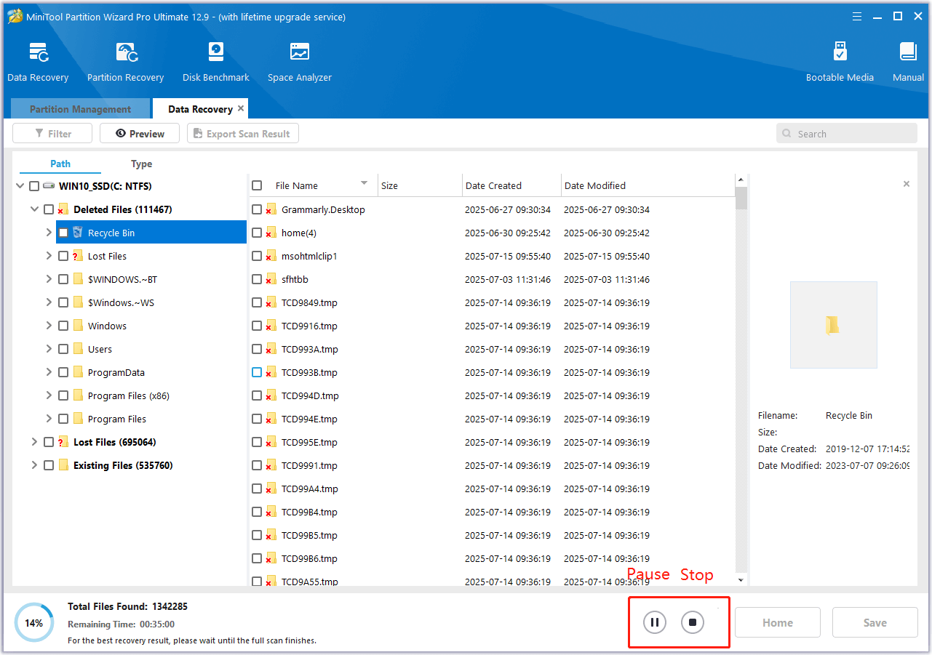Click the search magnifier icon
Image resolution: width=932 pixels, height=655 pixels.
[787, 134]
